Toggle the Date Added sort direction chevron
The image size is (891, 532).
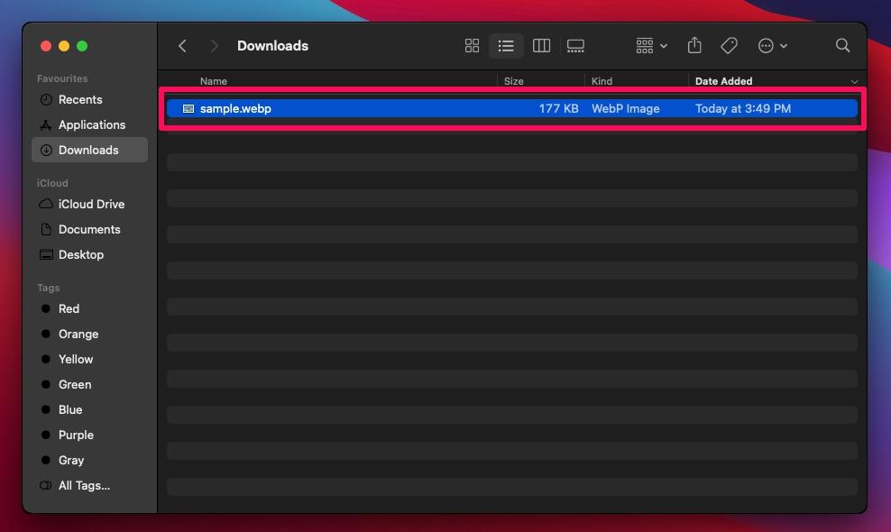click(853, 80)
